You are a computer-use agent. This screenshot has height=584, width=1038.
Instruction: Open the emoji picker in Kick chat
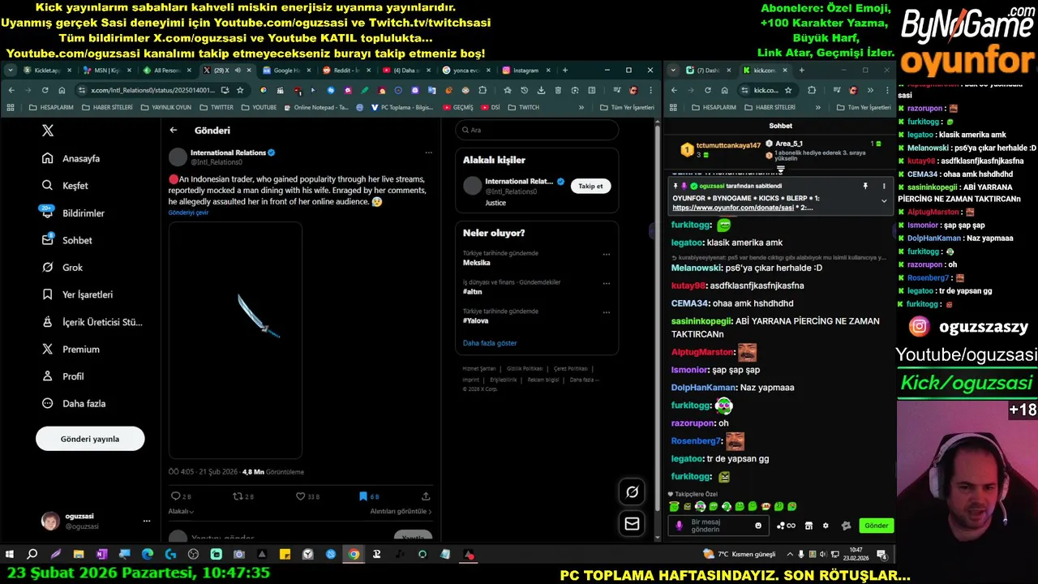click(x=758, y=526)
